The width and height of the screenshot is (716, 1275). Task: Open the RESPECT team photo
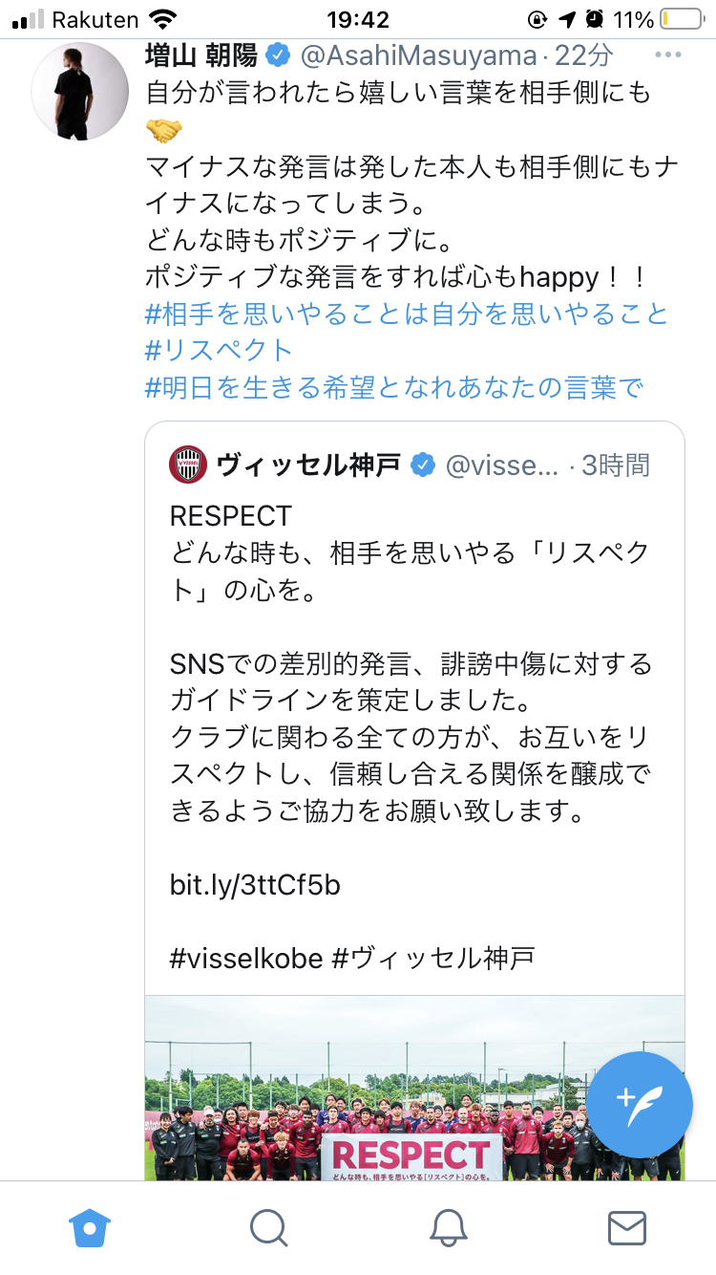point(414,1088)
